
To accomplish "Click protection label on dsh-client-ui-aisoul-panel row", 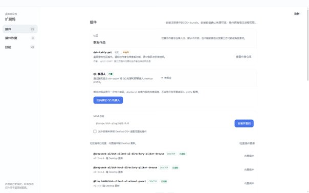I will 249,183.
